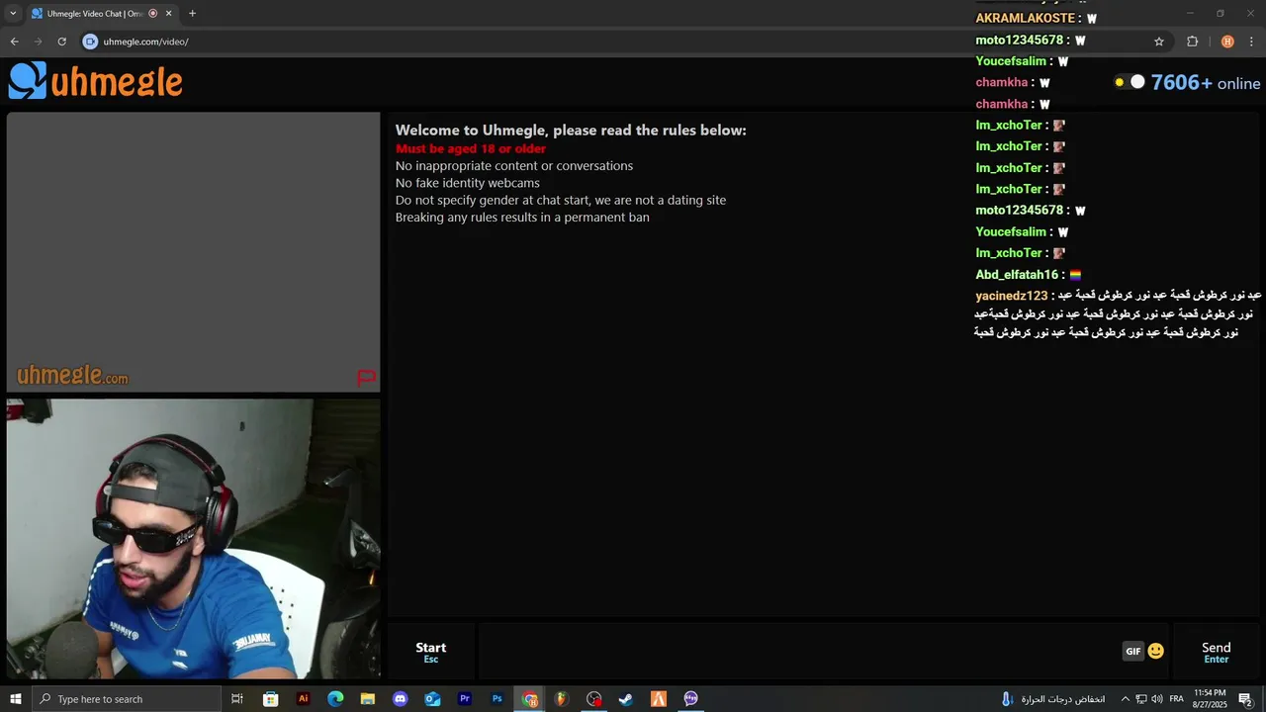The width and height of the screenshot is (1266, 712).
Task: Click username yacinedz123 in chat overlay
Action: coord(1011,296)
